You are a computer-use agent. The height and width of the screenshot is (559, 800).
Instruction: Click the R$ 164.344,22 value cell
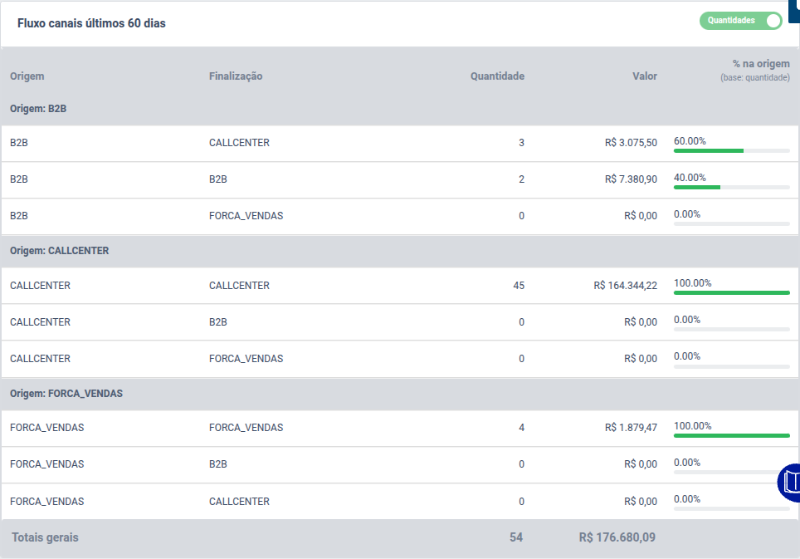[625, 286]
